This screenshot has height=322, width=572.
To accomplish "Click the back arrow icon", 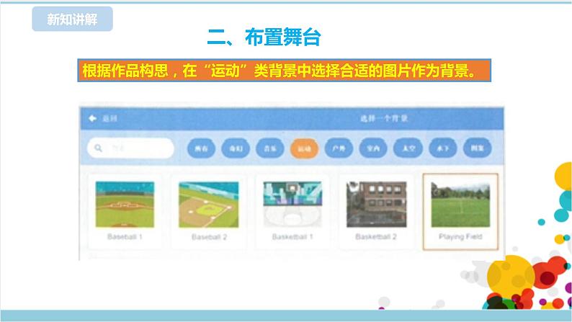I will pyautogui.click(x=91, y=119).
